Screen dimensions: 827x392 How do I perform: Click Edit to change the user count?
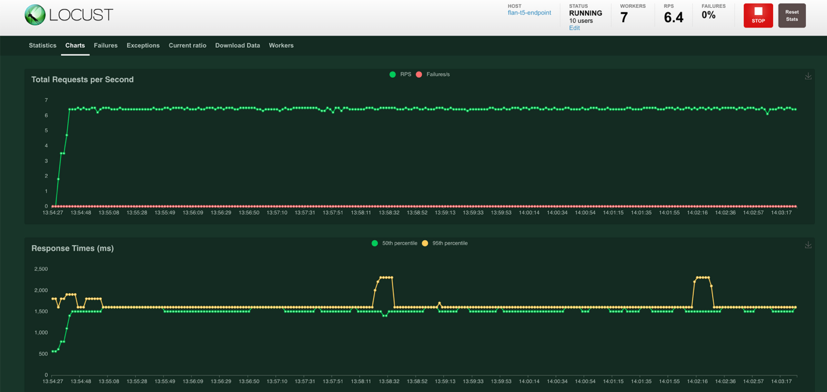[x=574, y=28]
